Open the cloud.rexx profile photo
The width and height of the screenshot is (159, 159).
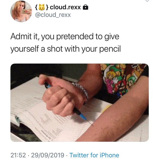click(21, 11)
